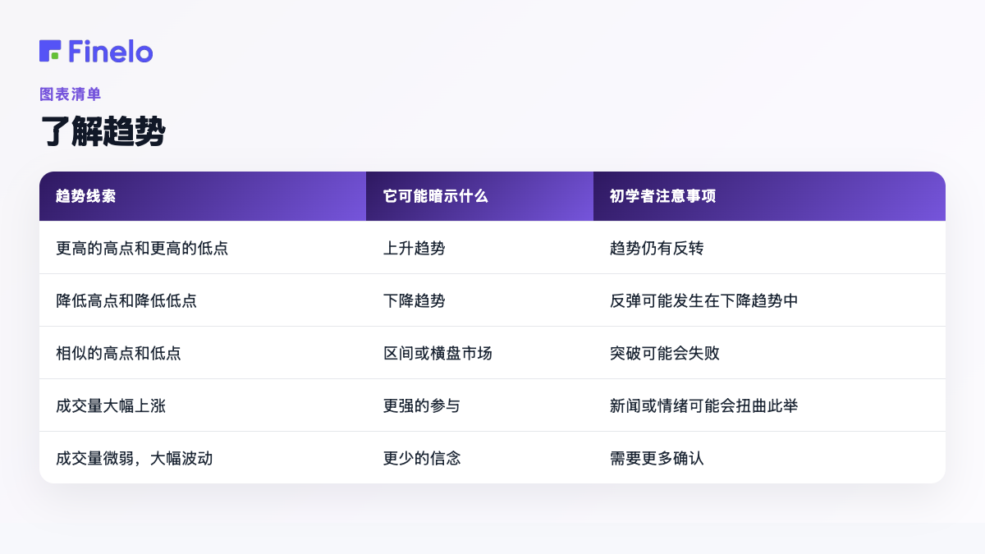985x554 pixels.
Task: Select the cell 需要更多确认
Action: 769,458
